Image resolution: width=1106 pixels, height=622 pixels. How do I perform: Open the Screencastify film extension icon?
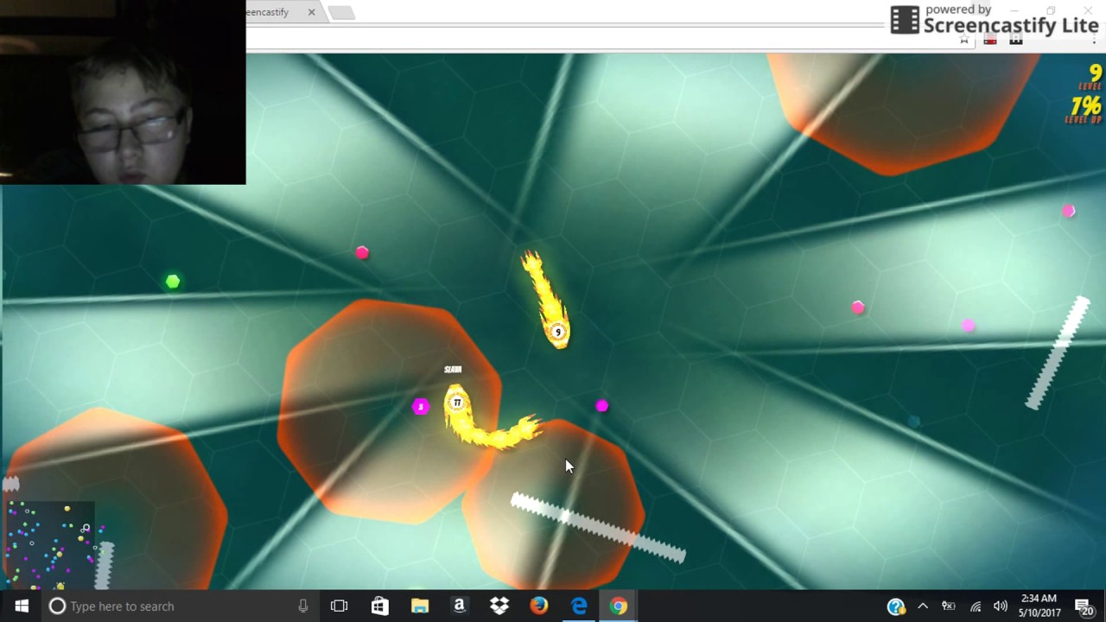[x=1016, y=40]
